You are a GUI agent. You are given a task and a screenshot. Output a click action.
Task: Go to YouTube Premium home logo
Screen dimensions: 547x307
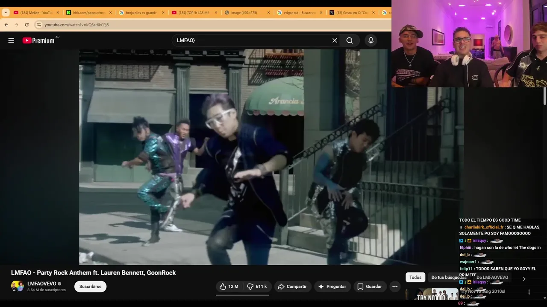38,41
